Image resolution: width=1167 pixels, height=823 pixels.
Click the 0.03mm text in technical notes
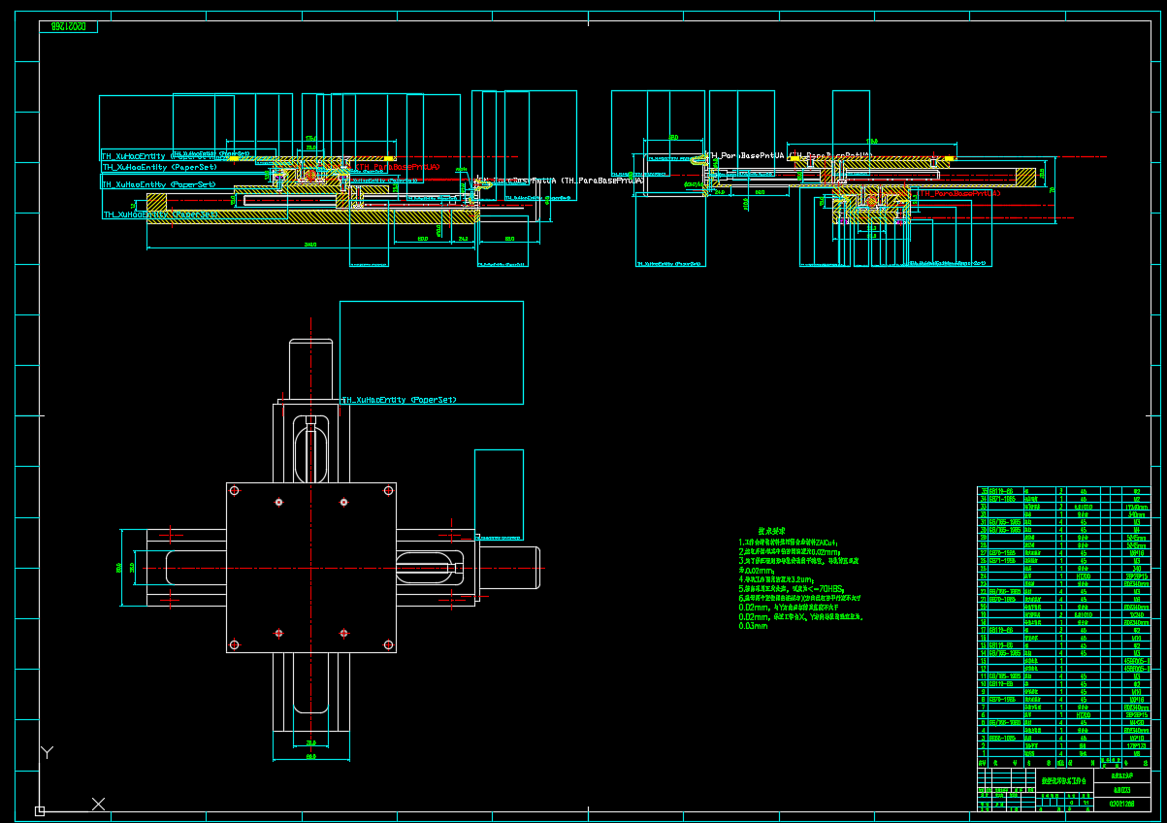753,626
